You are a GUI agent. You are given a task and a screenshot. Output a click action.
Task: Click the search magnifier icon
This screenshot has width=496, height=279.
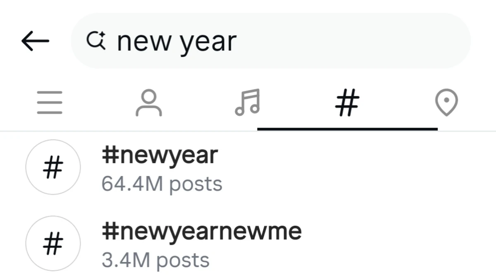(x=96, y=40)
